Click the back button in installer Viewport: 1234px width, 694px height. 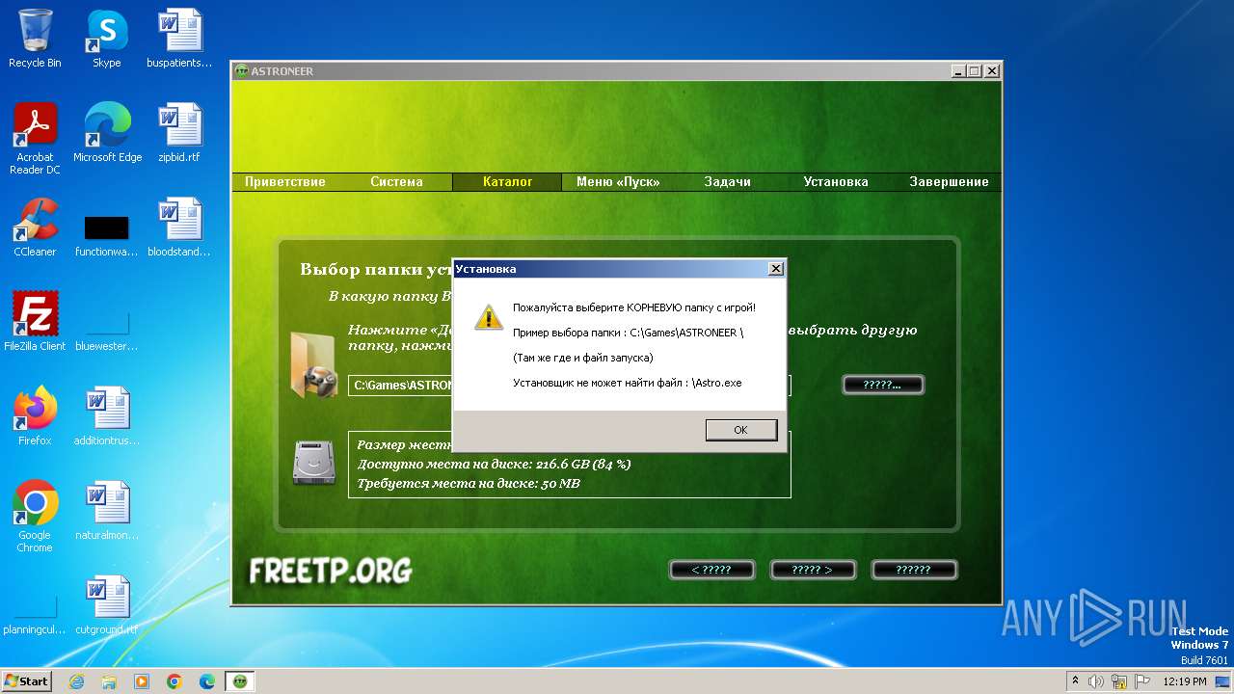(711, 570)
